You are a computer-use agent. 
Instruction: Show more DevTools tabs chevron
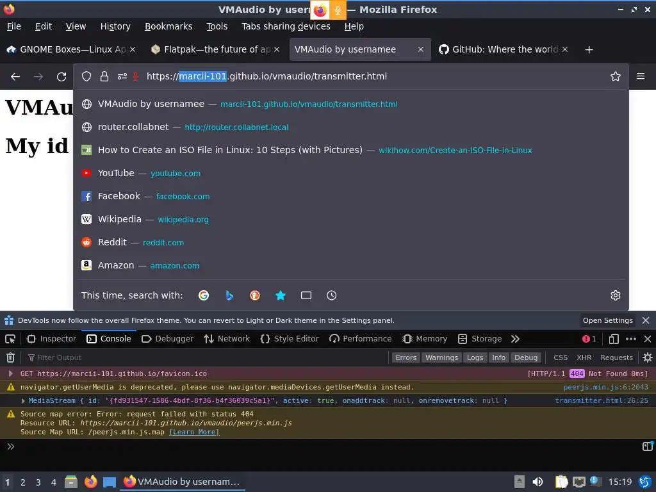click(515, 339)
